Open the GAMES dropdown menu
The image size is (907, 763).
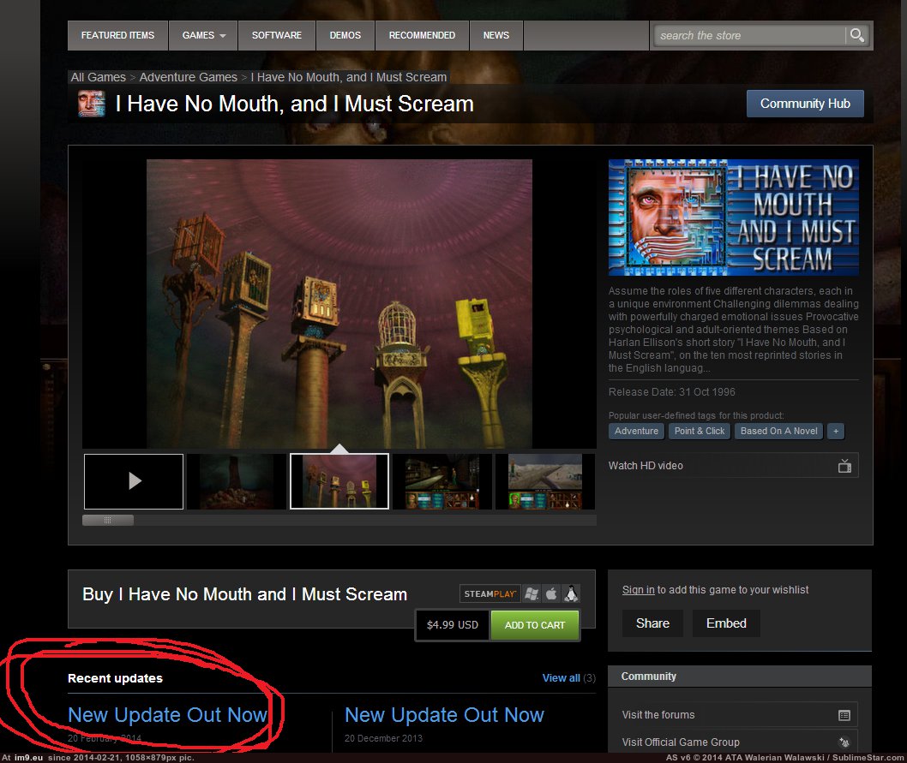click(x=204, y=35)
